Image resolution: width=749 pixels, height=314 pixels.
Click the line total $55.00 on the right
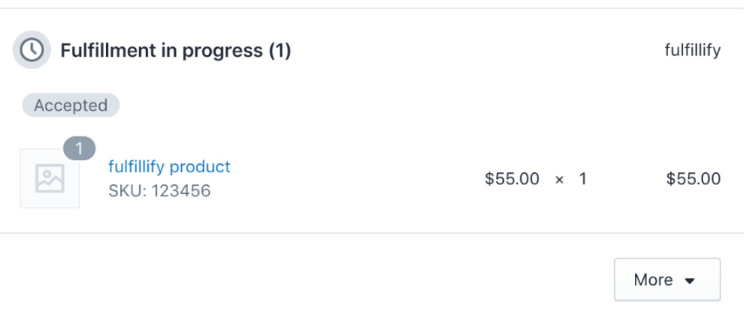coord(693,179)
